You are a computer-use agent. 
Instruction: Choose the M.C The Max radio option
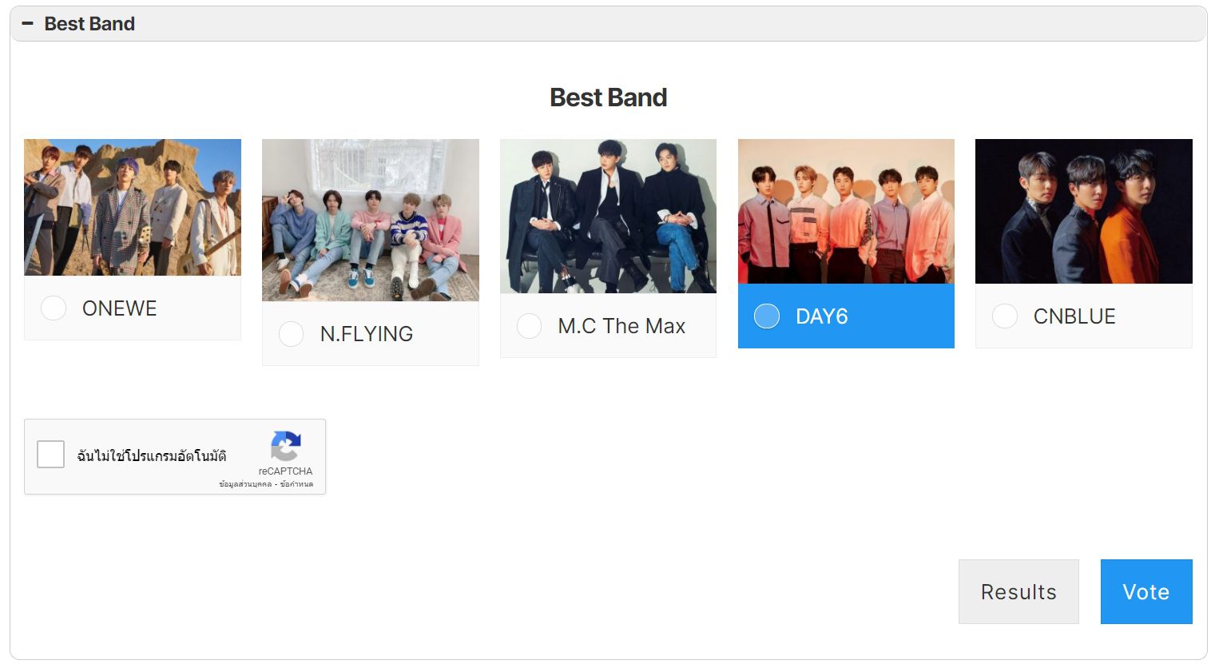530,326
